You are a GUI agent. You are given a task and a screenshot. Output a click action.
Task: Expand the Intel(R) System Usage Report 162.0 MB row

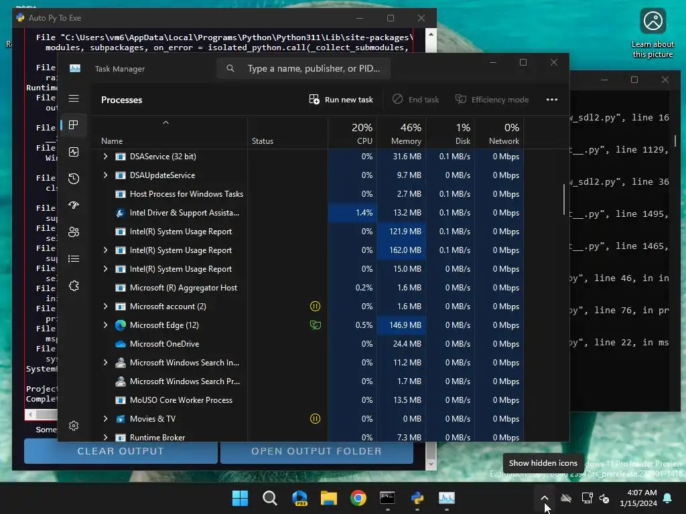pyautogui.click(x=105, y=250)
